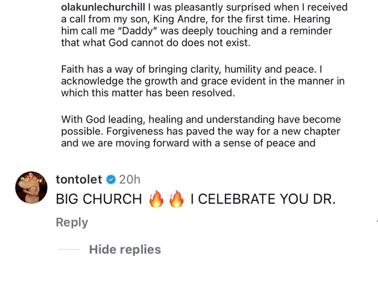378x291 pixels.
Task: Click the second fire emoji in the comment
Action: (x=176, y=199)
